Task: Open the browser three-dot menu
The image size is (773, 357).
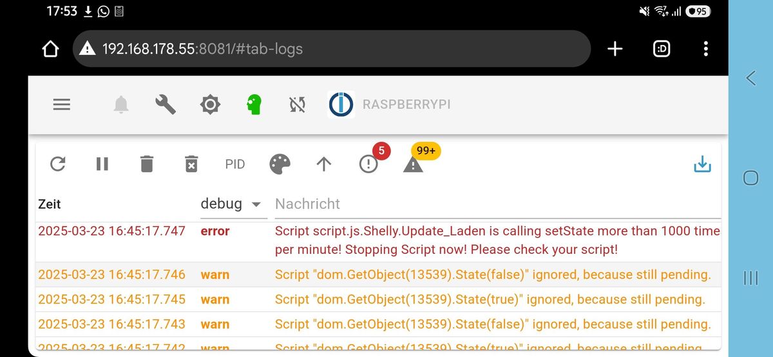Action: point(706,49)
